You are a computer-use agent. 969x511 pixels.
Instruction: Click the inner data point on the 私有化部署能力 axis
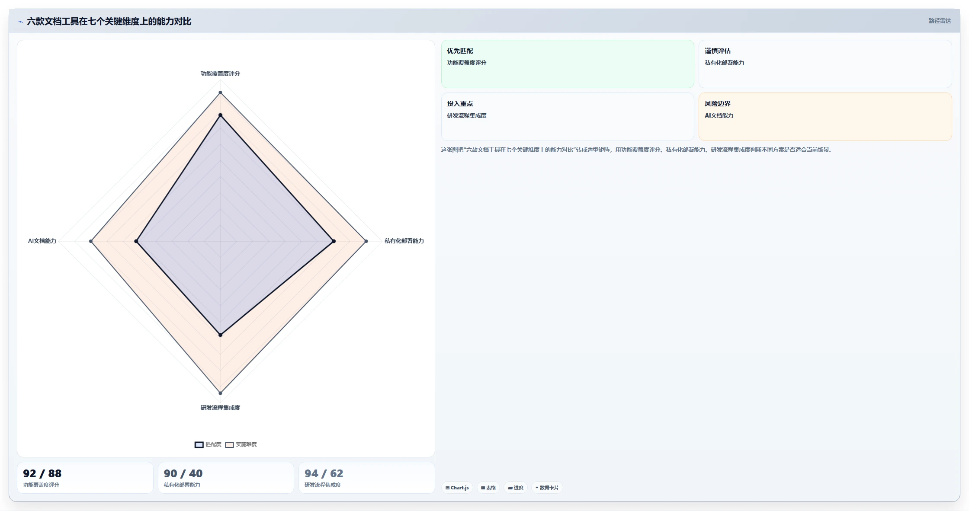click(334, 241)
